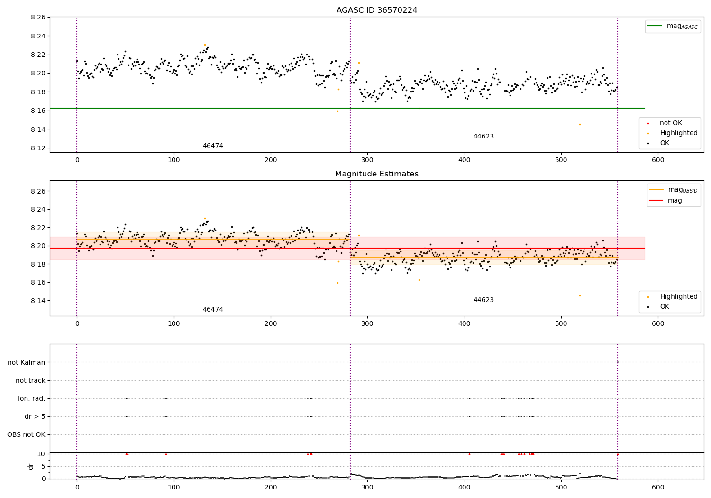This screenshot has height=498, width=711.
Task: Select 'OK' in the AGASC ID plot legend
Action: point(657,143)
